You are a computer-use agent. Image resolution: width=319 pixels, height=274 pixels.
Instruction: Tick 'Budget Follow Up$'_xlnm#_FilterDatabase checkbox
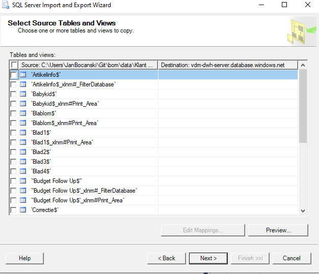(x=13, y=191)
